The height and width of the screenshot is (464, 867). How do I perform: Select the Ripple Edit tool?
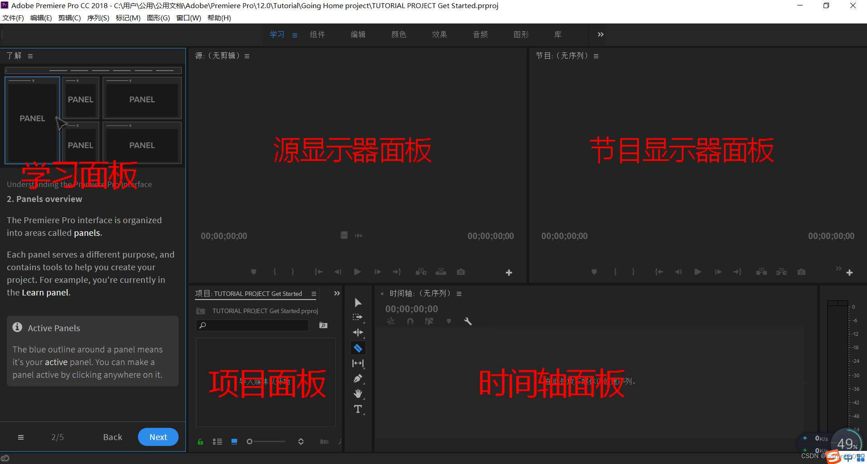[x=358, y=333]
